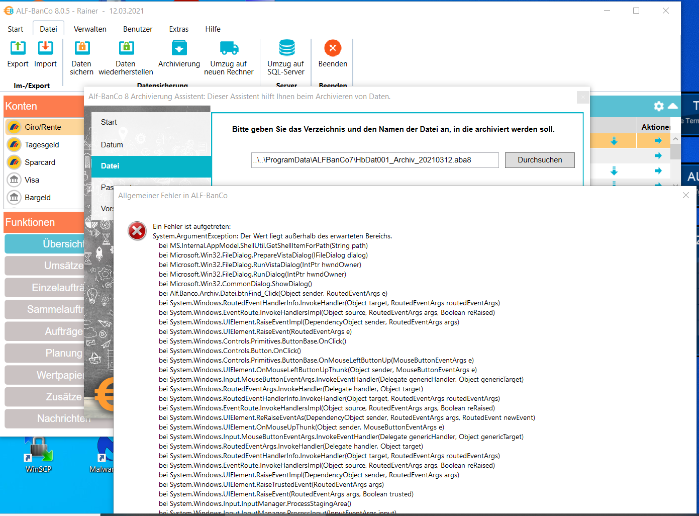Screen dimensions: 699x516
Task: Click the Durchsuchen button
Action: pos(540,160)
